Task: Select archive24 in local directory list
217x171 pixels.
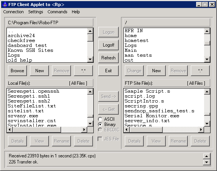Action: [x=47, y=36]
